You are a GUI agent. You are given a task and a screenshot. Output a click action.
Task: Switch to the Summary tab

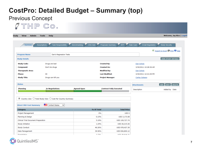[x=28, y=45]
